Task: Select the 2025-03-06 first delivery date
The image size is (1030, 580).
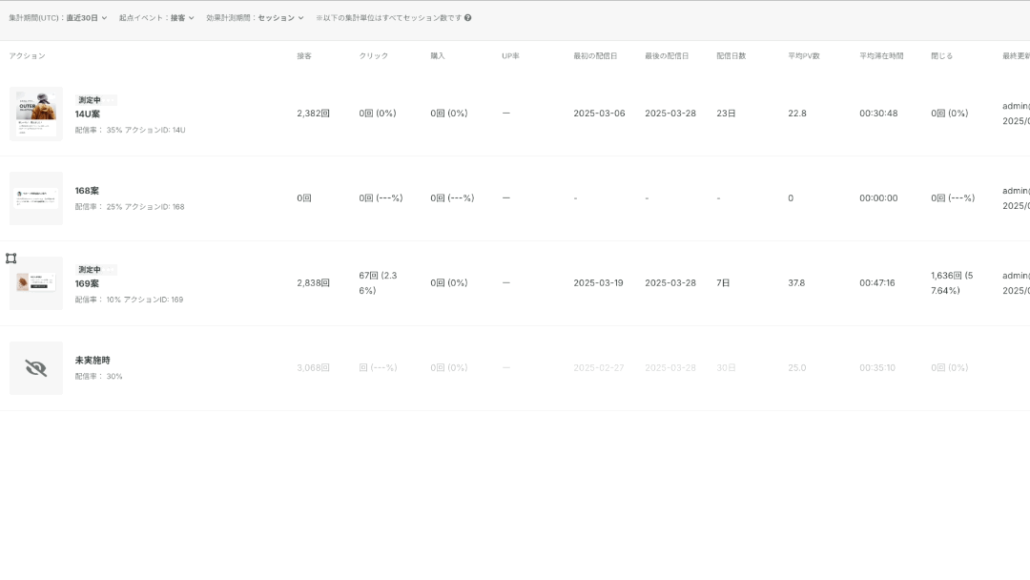Action: [599, 113]
